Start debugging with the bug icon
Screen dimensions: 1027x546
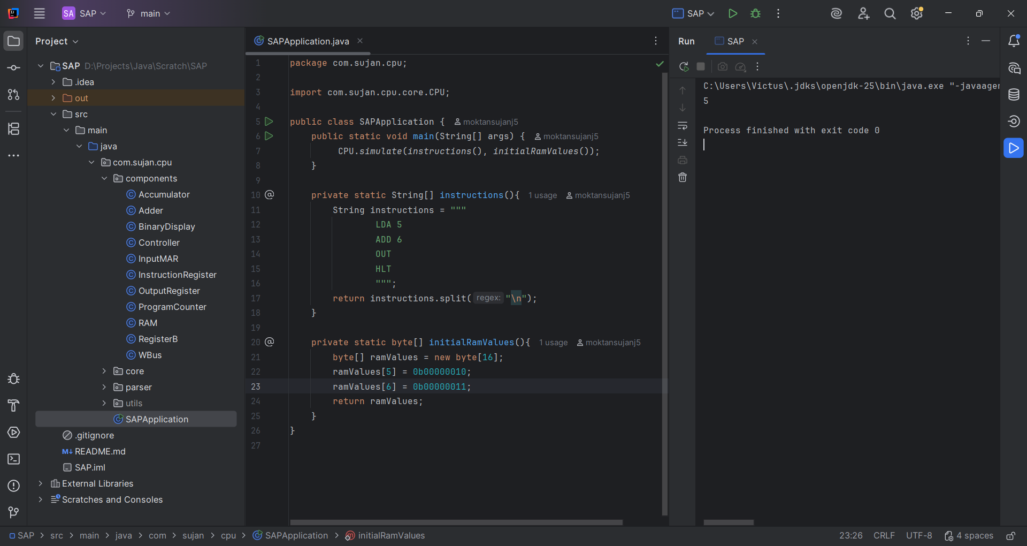755,13
